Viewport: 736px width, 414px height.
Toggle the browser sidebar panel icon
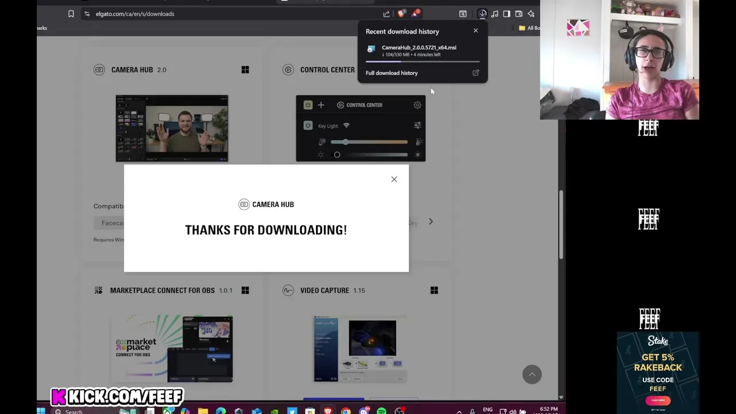pos(507,14)
